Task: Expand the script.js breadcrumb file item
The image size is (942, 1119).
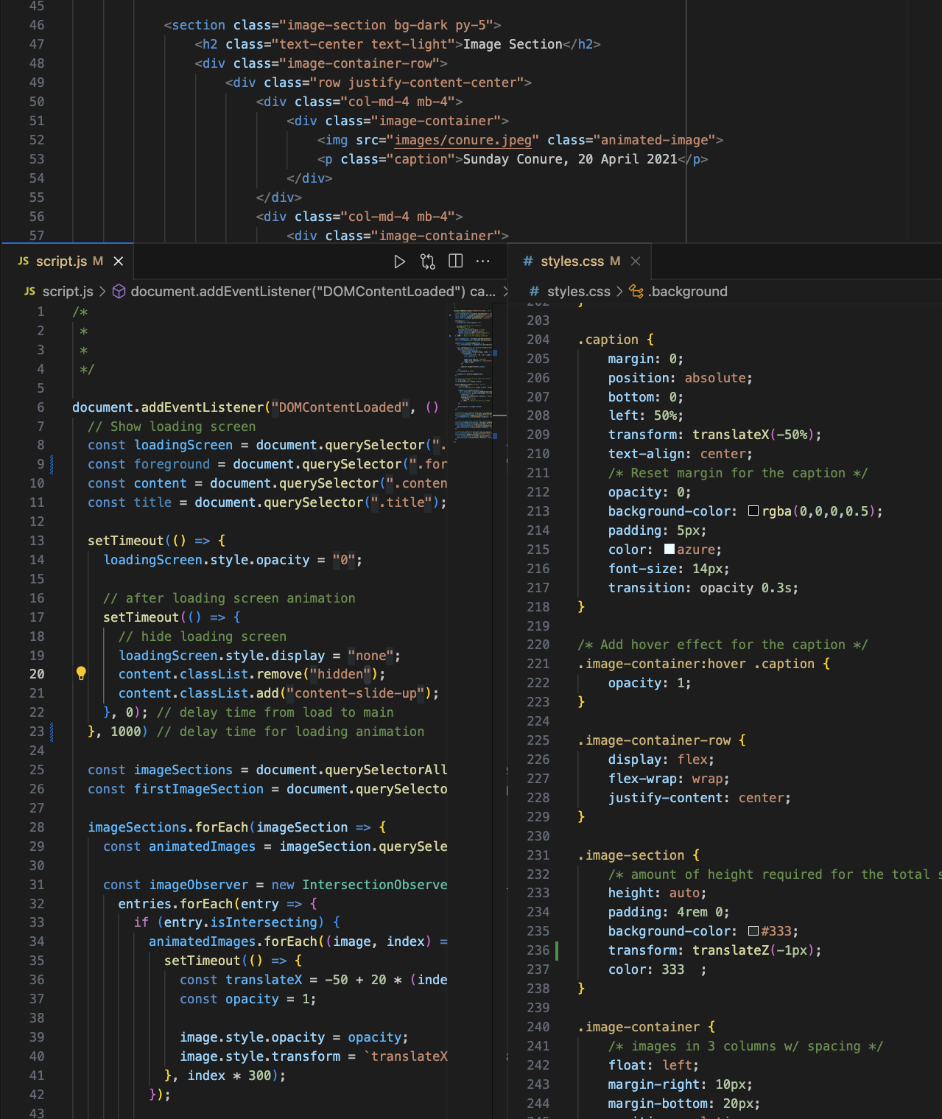Action: [67, 292]
